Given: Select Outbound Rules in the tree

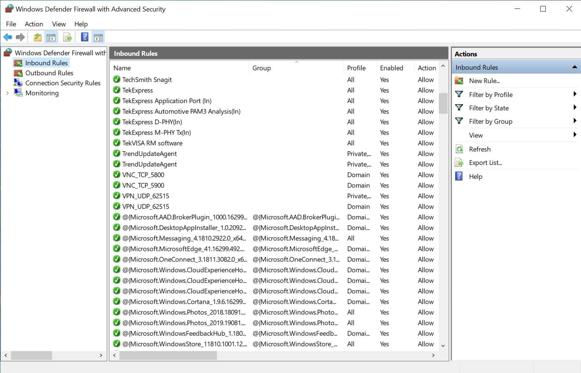Looking at the screenshot, I should coord(49,73).
